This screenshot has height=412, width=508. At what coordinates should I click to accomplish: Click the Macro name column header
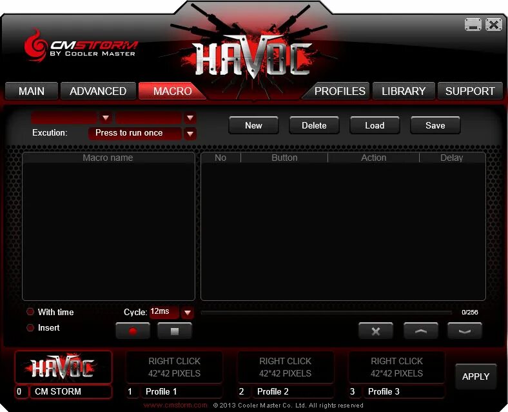pyautogui.click(x=108, y=158)
